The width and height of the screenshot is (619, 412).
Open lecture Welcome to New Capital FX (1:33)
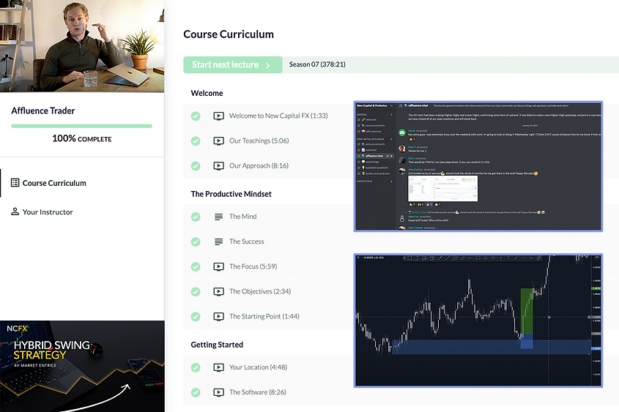278,116
